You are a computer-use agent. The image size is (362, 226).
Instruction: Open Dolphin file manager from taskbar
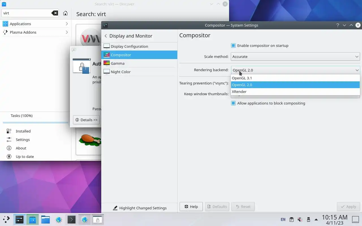pyautogui.click(x=45, y=219)
